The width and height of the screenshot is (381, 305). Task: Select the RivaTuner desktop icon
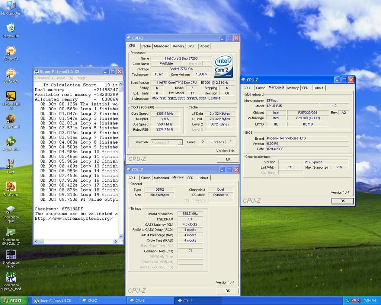click(x=11, y=189)
